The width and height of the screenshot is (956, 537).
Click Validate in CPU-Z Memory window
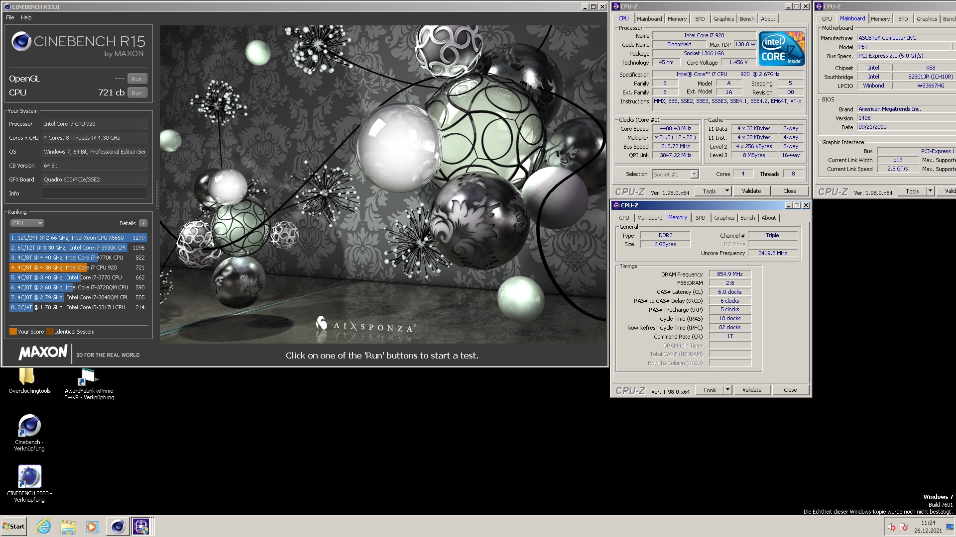point(752,390)
